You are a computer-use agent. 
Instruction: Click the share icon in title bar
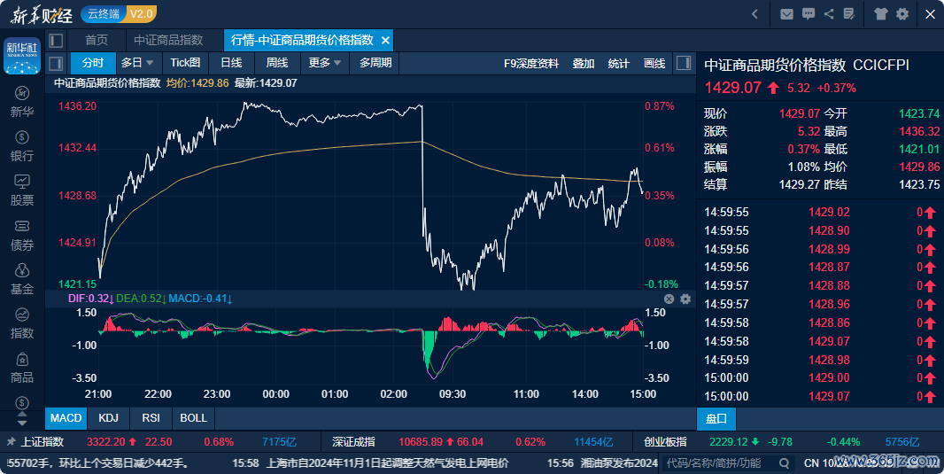[x=829, y=14]
